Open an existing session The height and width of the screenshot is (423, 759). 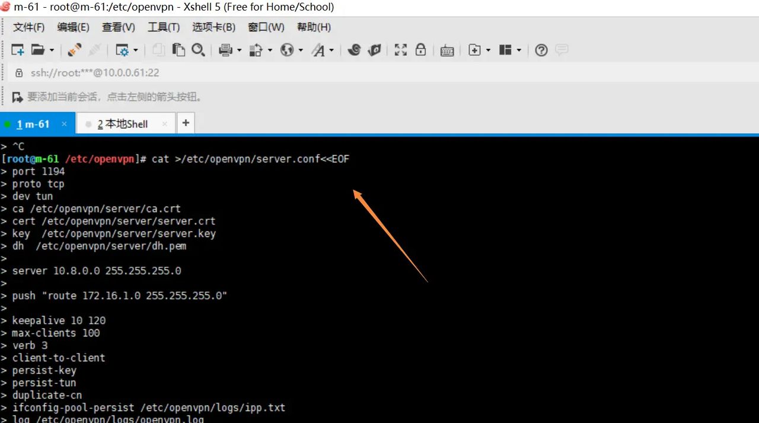pyautogui.click(x=37, y=50)
